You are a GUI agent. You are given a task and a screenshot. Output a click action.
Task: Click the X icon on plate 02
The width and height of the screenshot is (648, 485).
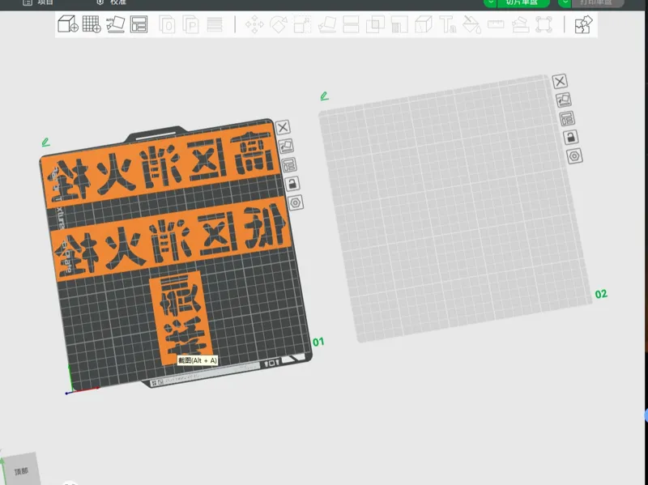pos(560,82)
